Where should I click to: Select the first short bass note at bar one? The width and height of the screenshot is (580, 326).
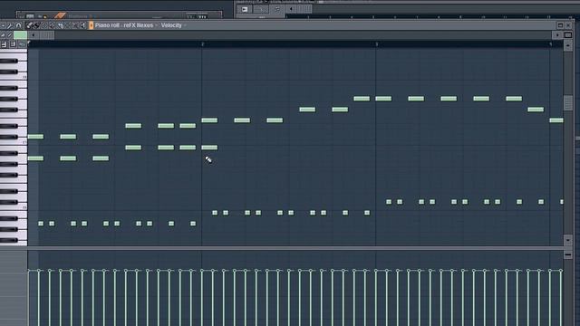click(41, 224)
